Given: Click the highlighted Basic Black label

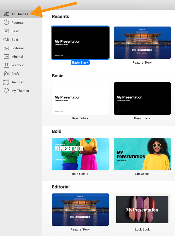Looking at the screenshot, I should 80,63.
